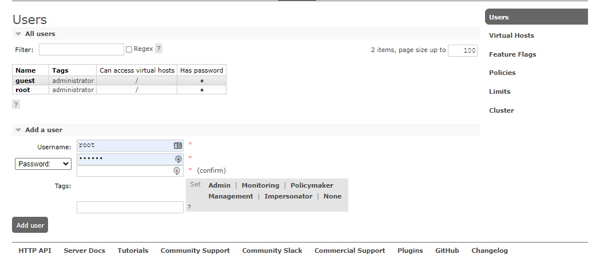This screenshot has height=278, width=592.
Task: Open the help question mark below the users table
Action: (16, 105)
